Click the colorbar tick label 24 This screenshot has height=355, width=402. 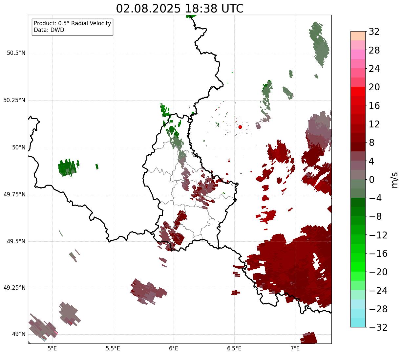point(374,69)
